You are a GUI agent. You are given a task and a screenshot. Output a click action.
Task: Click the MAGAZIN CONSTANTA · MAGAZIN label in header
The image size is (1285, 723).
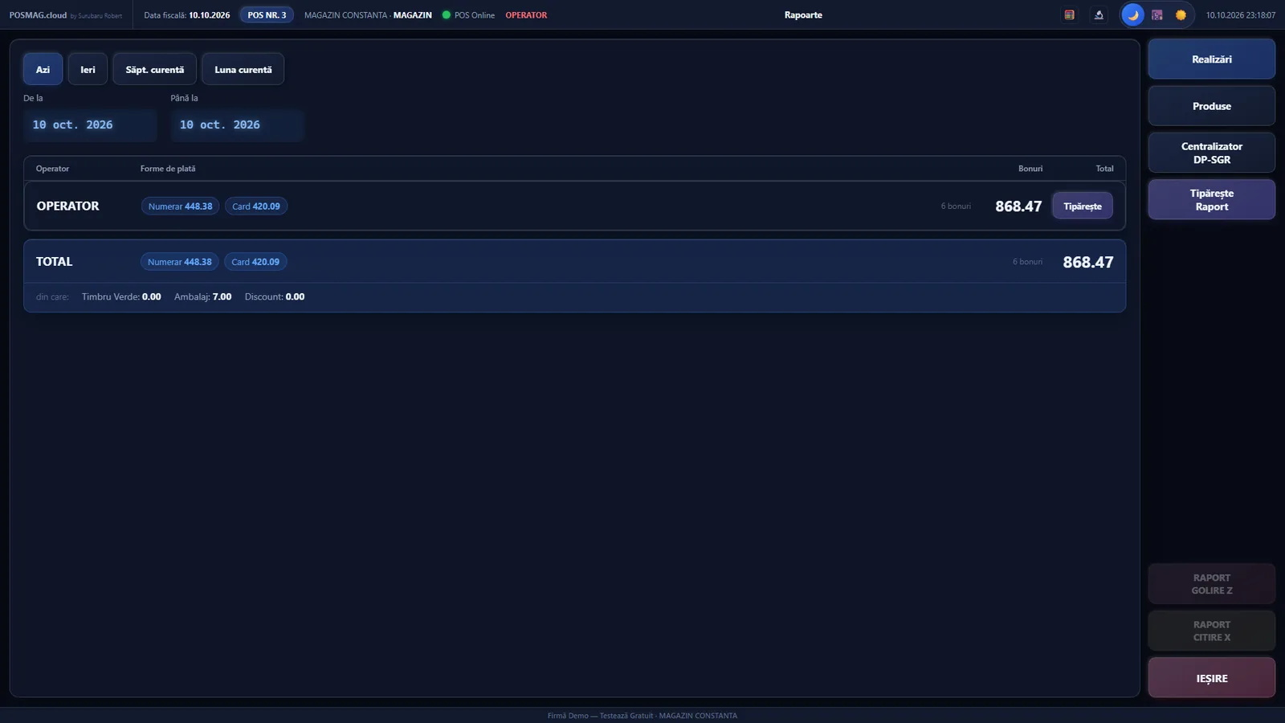coord(368,15)
